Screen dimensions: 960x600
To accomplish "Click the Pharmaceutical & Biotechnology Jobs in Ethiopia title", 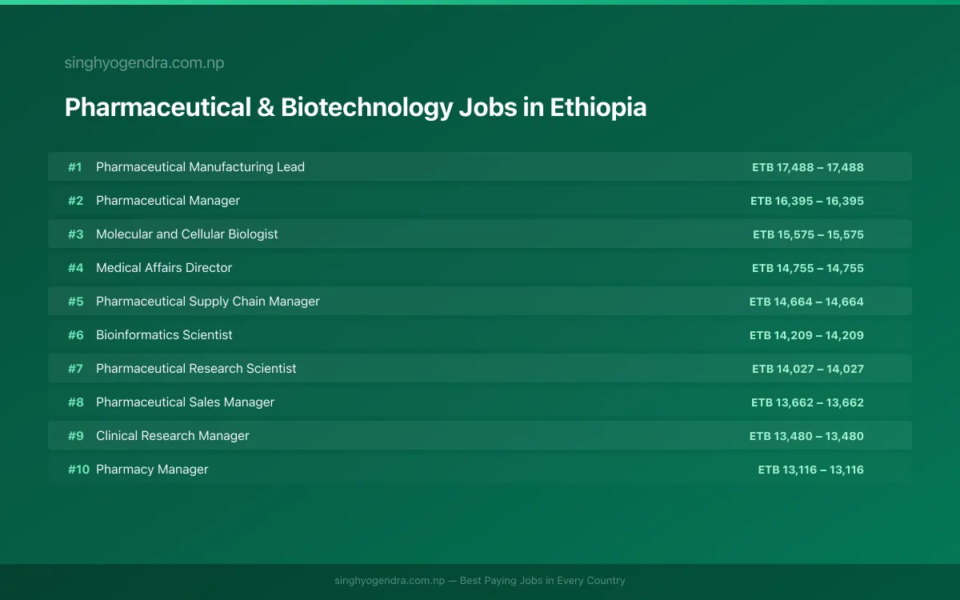I will pos(355,107).
